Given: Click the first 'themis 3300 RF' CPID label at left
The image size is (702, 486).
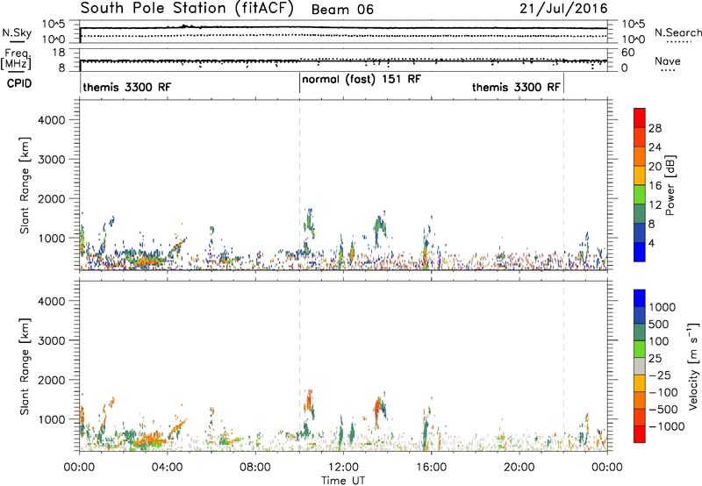Looking at the screenshot, I should click(x=126, y=87).
